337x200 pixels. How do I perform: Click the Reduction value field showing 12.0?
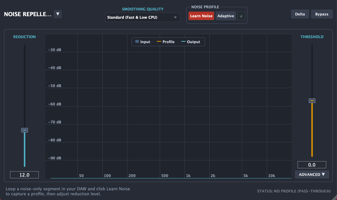(x=24, y=175)
